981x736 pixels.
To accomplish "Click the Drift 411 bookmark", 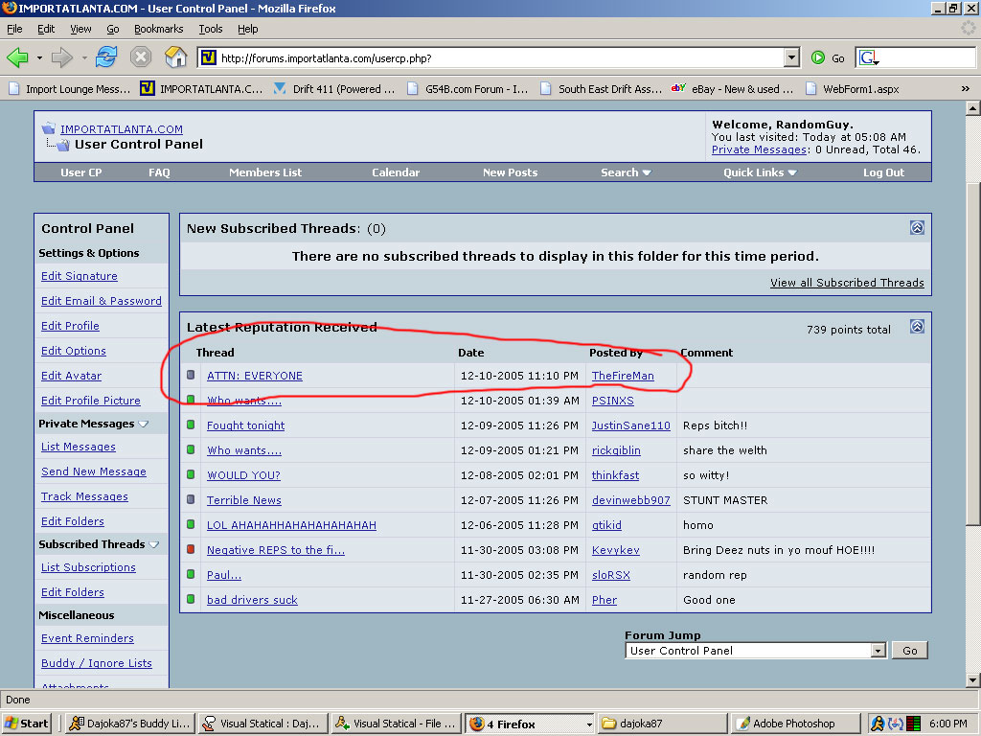I will click(x=333, y=89).
